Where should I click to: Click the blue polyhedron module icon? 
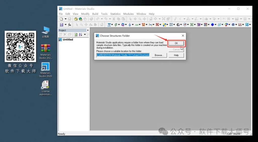[x=212, y=25]
